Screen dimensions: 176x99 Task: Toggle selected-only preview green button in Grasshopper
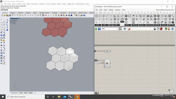pos(166,29)
